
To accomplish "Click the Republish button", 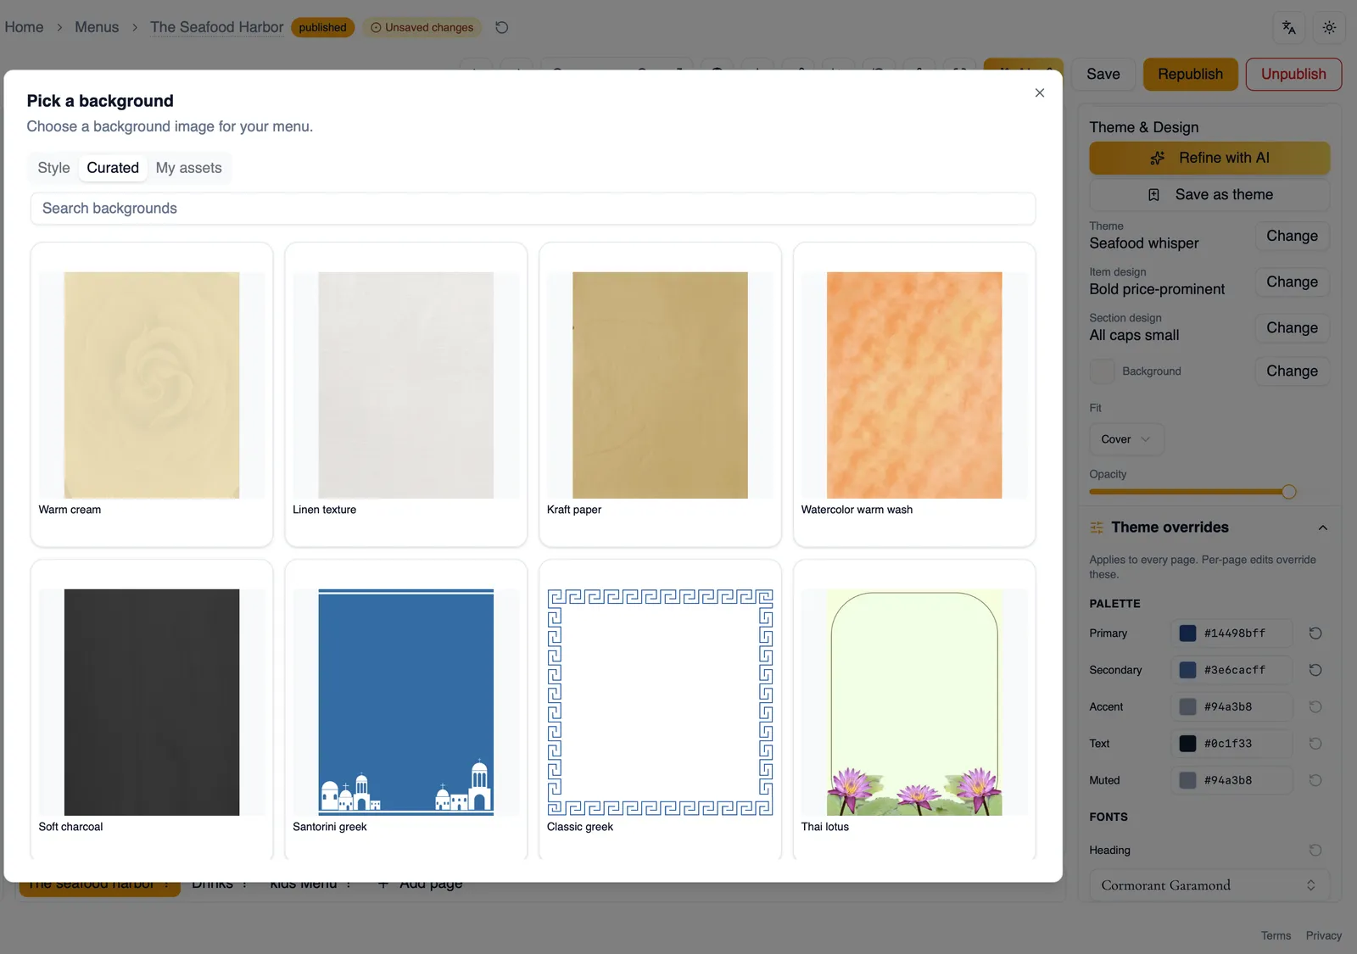I will coord(1190,74).
